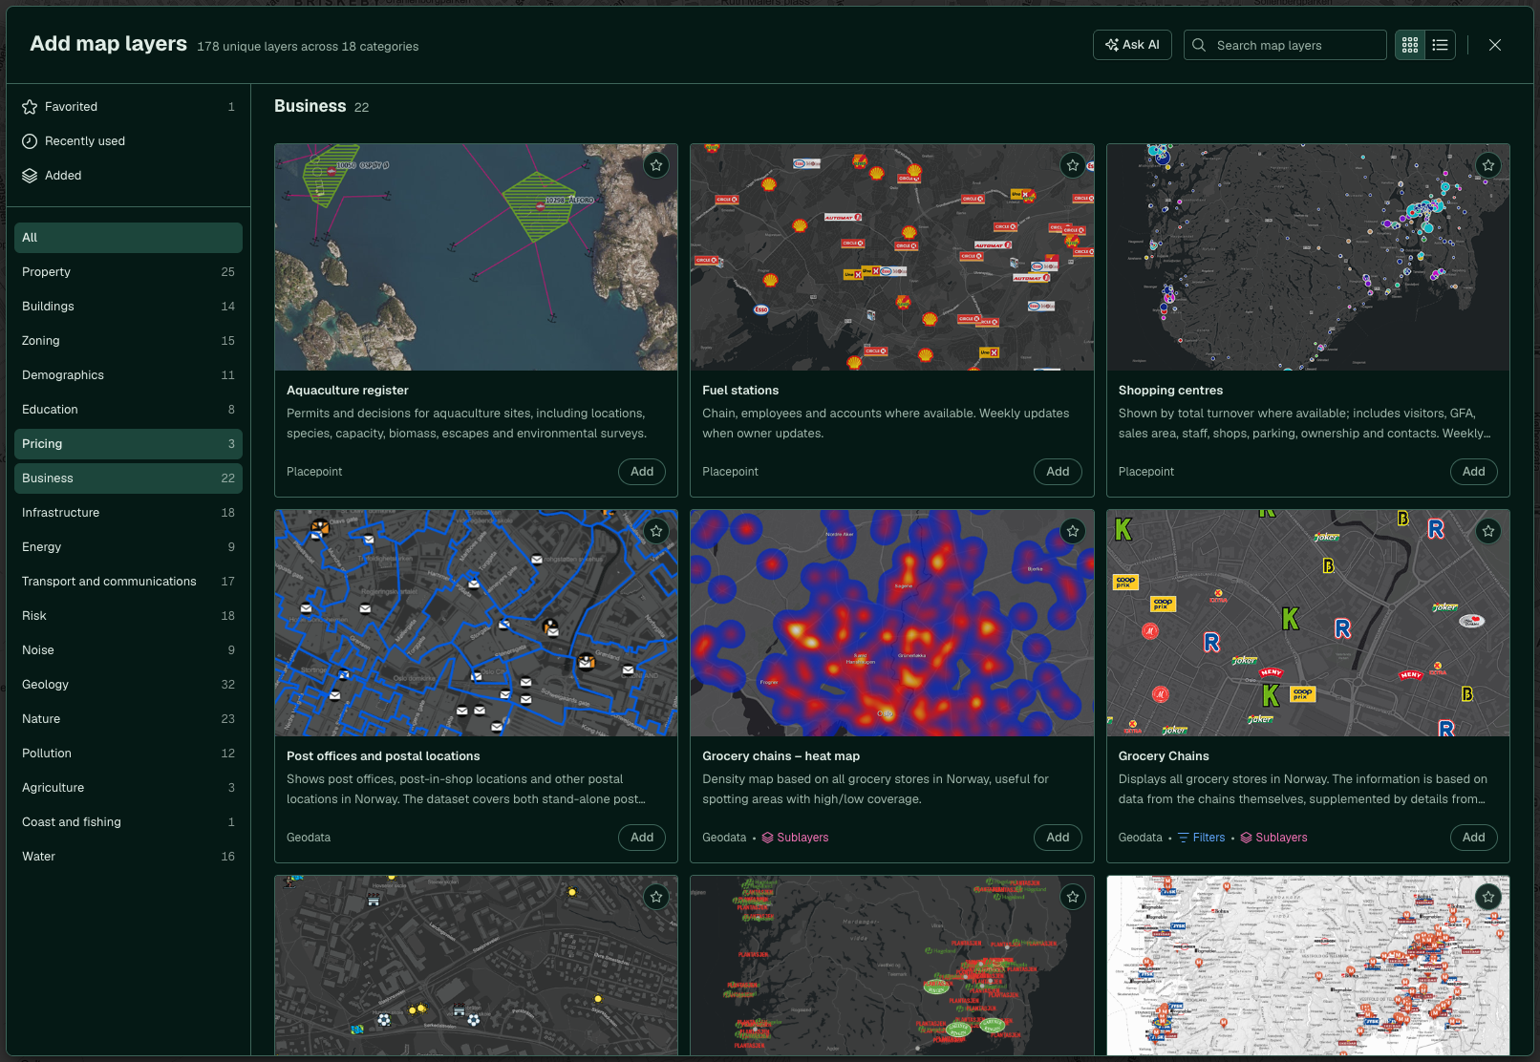Click Geodata source on Post offices card
Screen dimensions: 1540x1062
click(x=309, y=838)
